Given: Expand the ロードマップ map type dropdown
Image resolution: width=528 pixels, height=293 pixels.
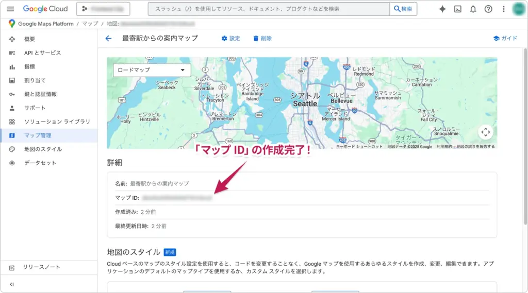Looking at the screenshot, I should 152,70.
